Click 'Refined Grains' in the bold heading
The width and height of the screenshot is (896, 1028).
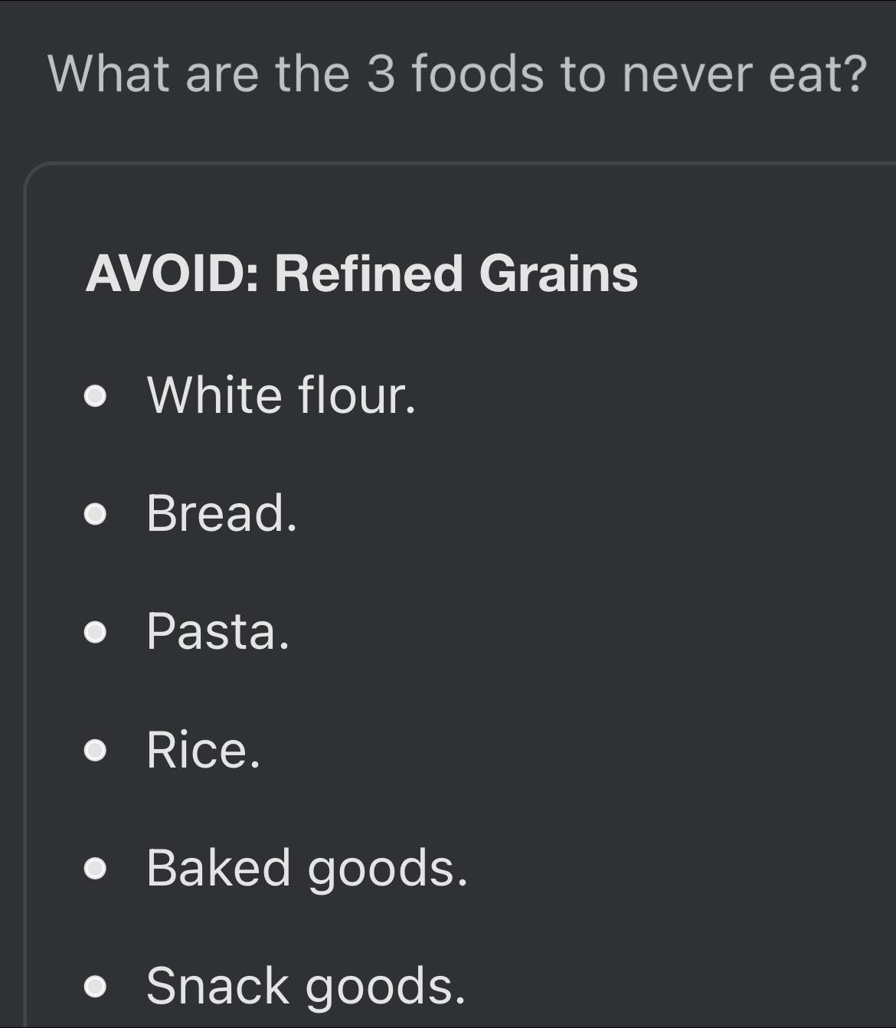(x=456, y=273)
